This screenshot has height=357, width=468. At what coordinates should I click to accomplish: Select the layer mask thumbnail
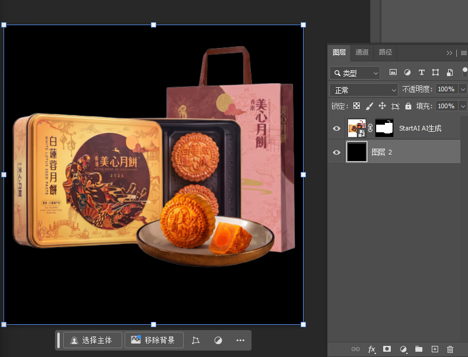pos(384,128)
